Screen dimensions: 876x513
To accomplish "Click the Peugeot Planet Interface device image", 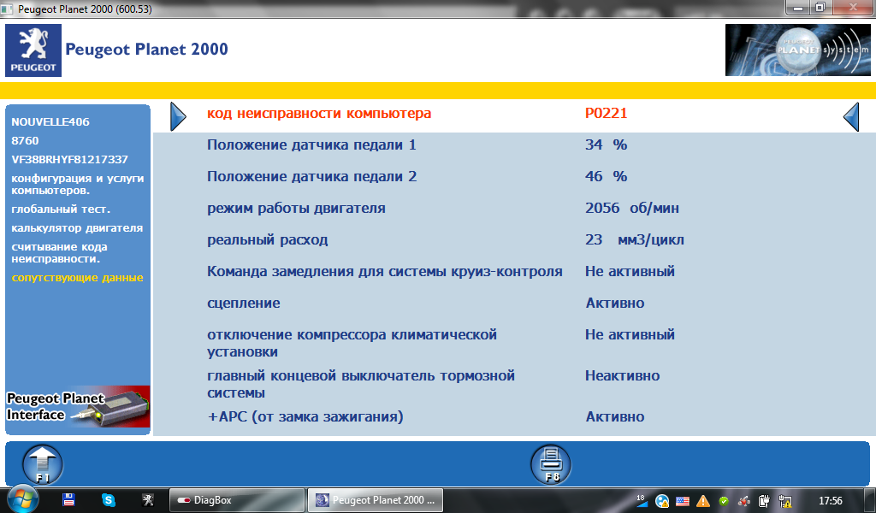I will pyautogui.click(x=78, y=407).
